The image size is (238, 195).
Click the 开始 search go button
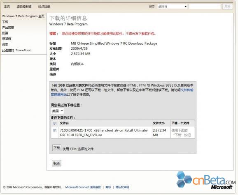(227, 6)
